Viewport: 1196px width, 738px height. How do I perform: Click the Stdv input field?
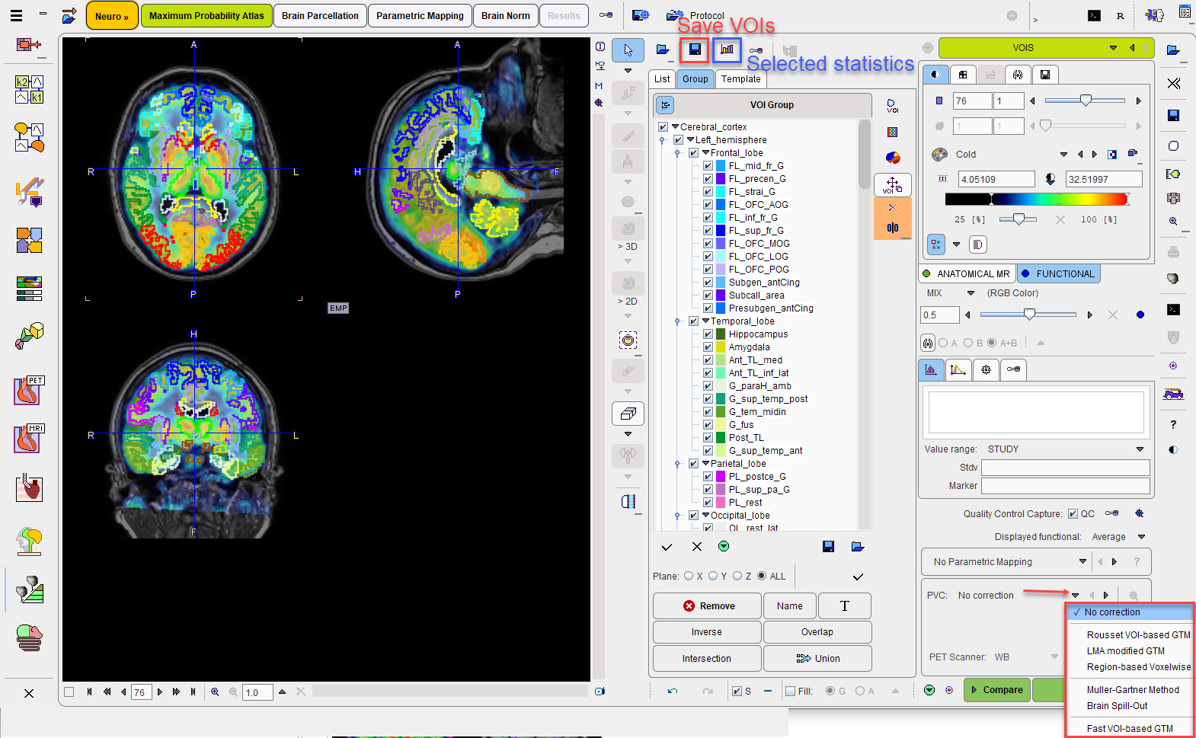(1065, 468)
